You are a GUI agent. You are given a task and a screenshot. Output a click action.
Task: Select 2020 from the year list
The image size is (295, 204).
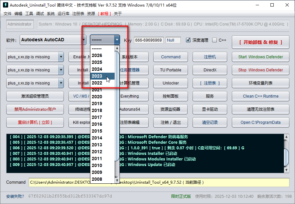102,97
